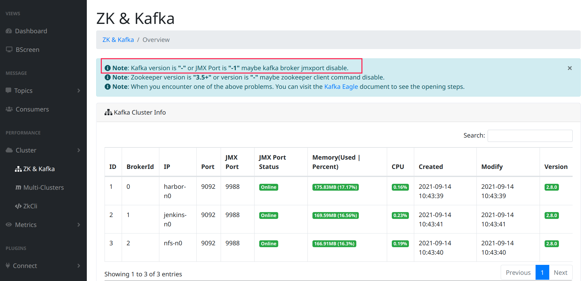Click the BScreen monitor icon
This screenshot has height=281, width=581.
click(9, 49)
